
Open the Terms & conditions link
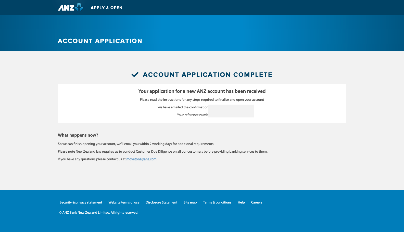[x=217, y=202]
